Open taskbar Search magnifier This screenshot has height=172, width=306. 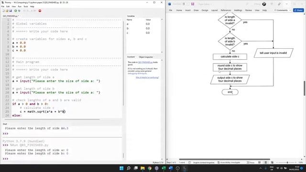click(x=129, y=168)
